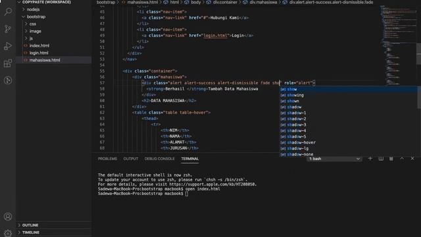Click 'mahasiswa.html' breadcrumb segment
This screenshot has height=237, width=421.
pyautogui.click(x=143, y=2)
